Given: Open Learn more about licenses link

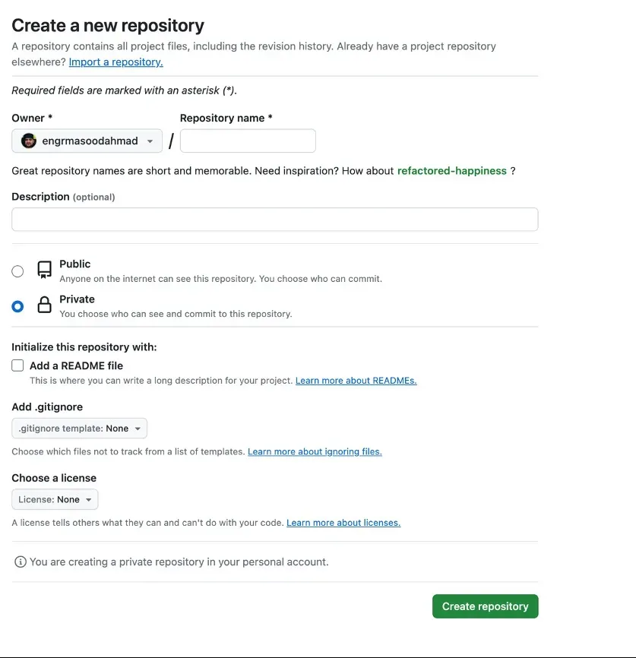Looking at the screenshot, I should tap(343, 523).
